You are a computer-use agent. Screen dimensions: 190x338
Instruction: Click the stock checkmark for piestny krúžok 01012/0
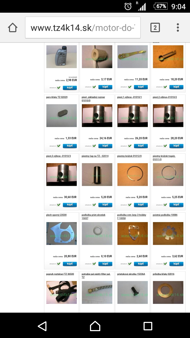click(130, 205)
